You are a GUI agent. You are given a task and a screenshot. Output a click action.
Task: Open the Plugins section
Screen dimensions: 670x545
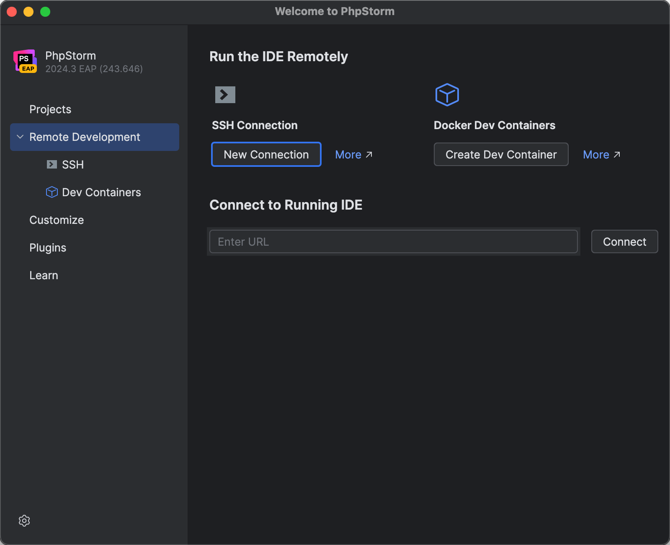[x=48, y=247]
